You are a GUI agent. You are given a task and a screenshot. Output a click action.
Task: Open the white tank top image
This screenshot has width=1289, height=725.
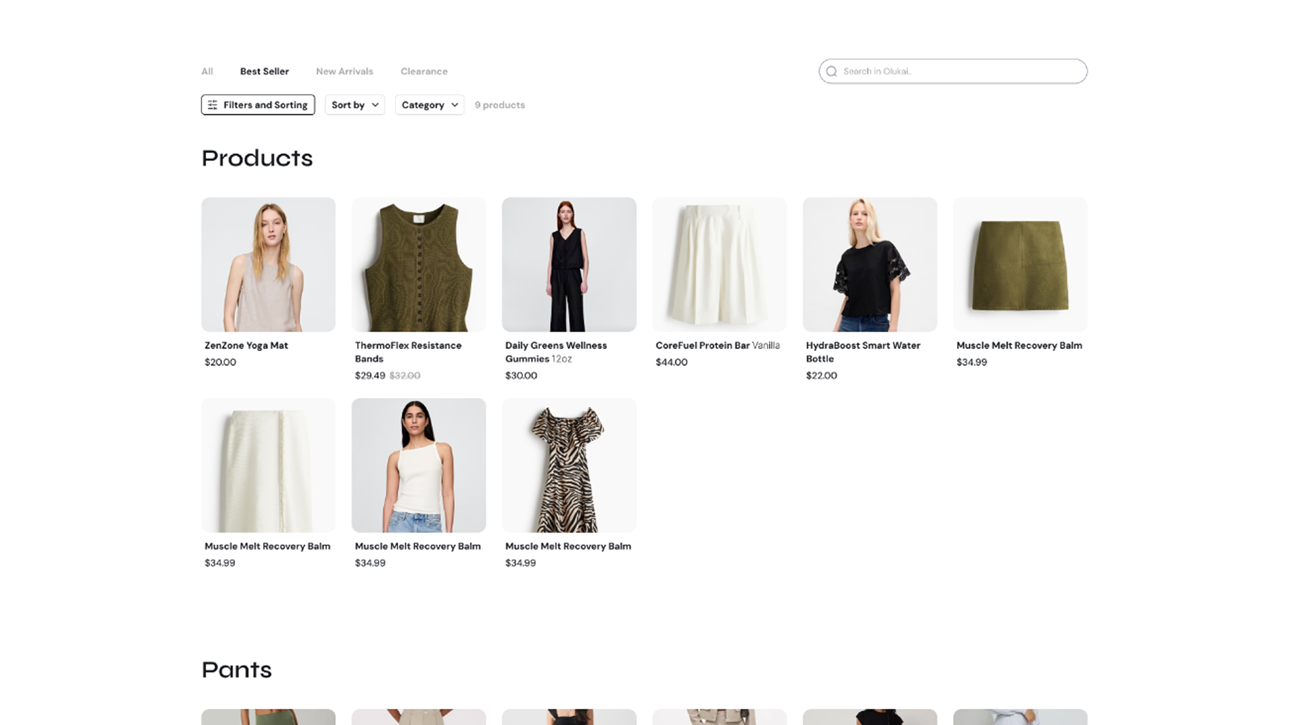[419, 465]
